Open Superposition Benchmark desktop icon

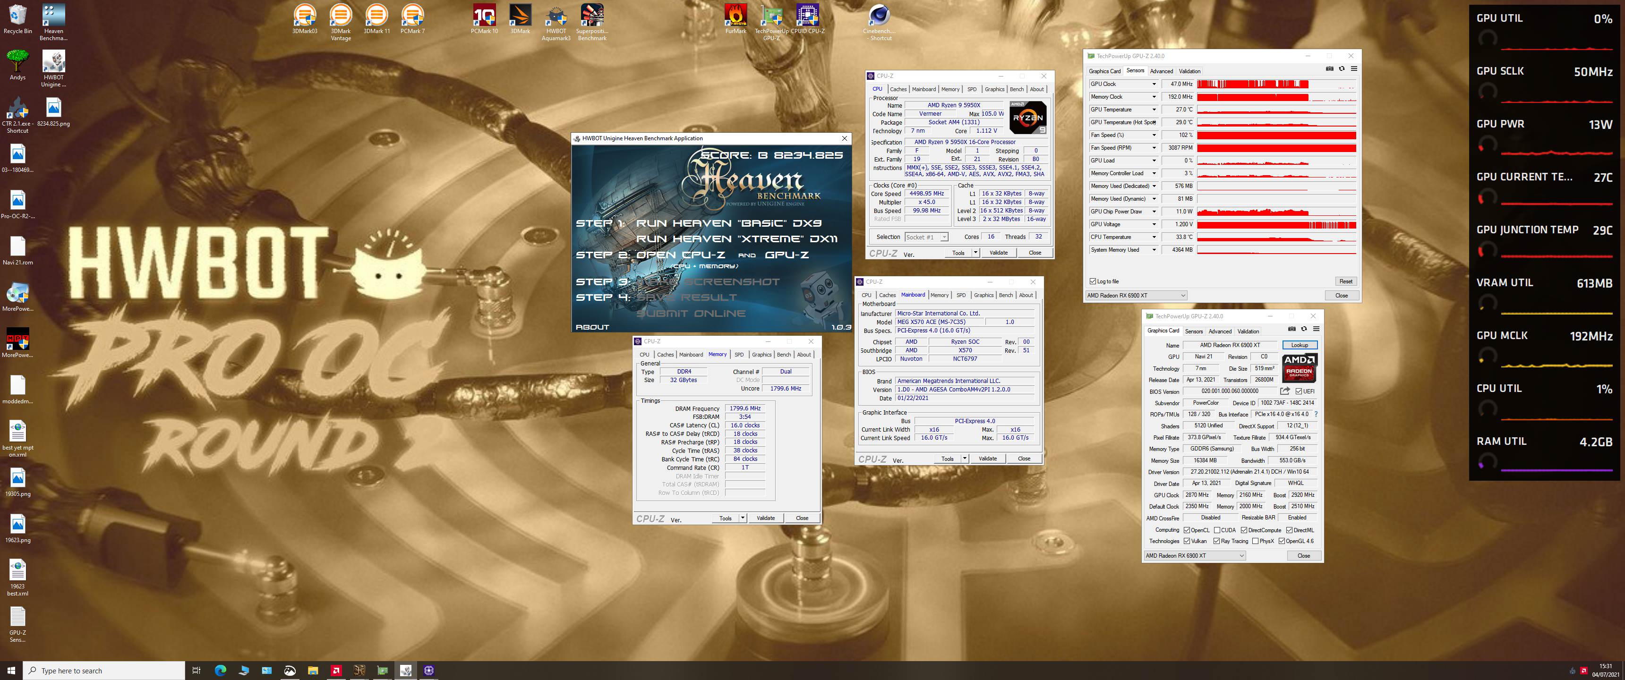coord(592,23)
